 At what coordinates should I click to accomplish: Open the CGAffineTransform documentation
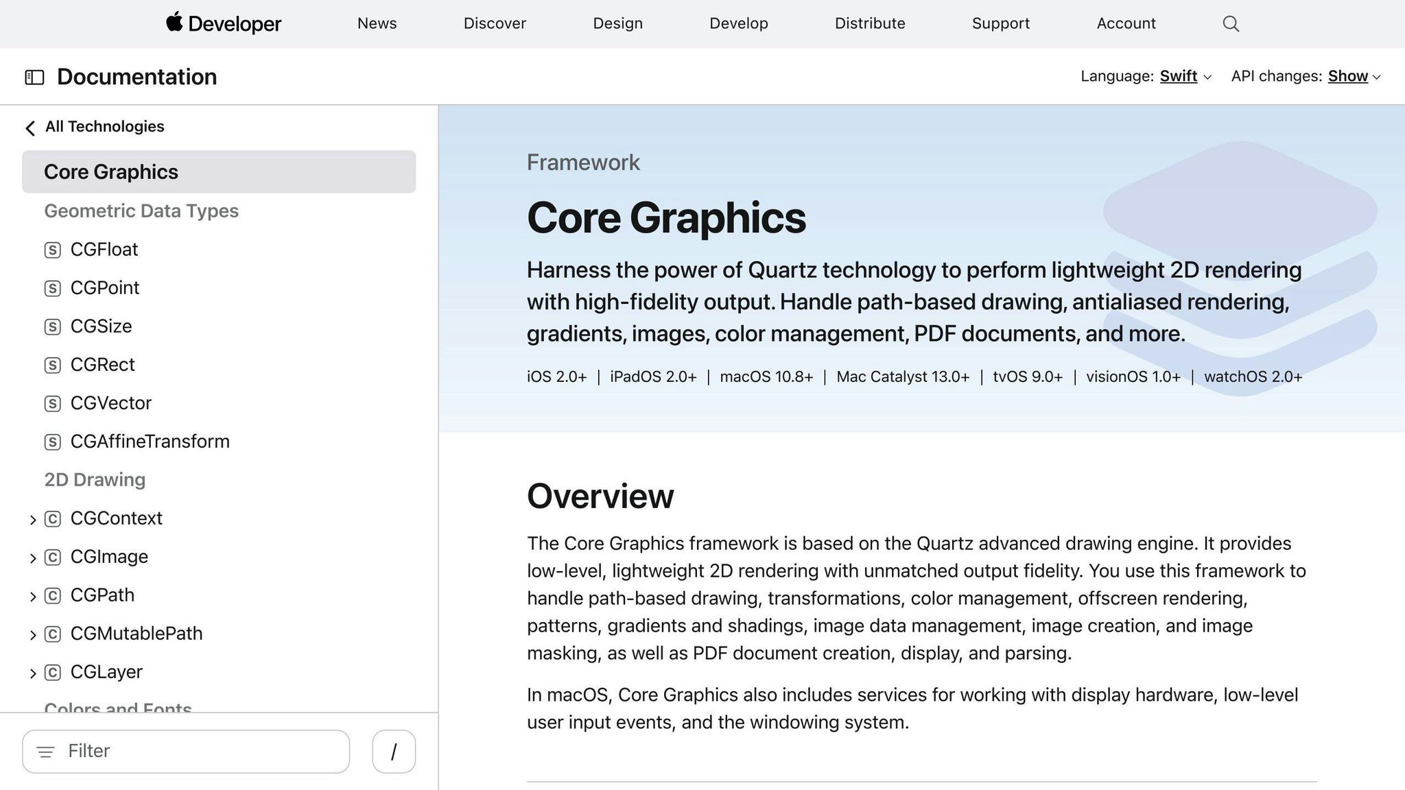(150, 442)
